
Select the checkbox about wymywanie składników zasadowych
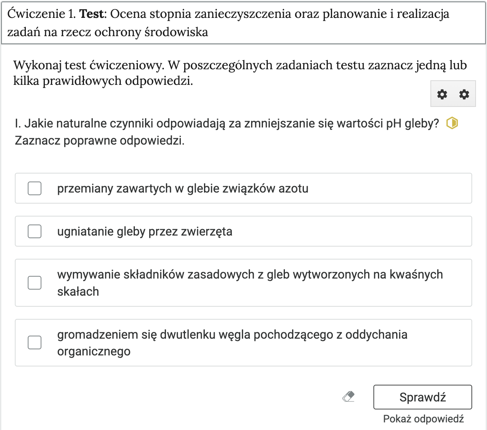click(x=34, y=283)
